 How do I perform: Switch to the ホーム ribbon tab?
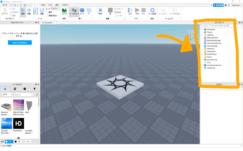(x=36, y=5)
